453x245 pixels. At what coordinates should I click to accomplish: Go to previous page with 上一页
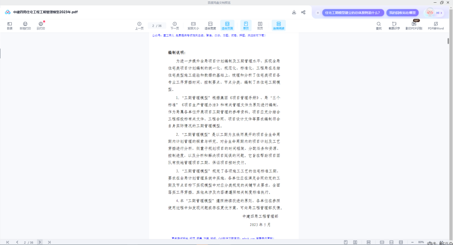click(139, 25)
